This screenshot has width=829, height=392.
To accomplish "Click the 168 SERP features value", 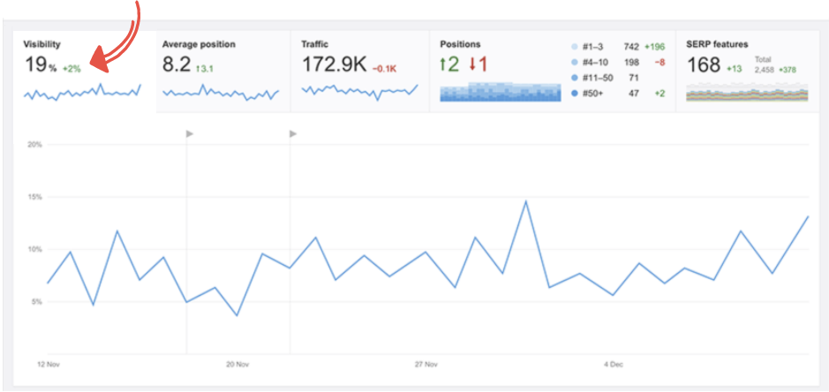I will tap(704, 64).
